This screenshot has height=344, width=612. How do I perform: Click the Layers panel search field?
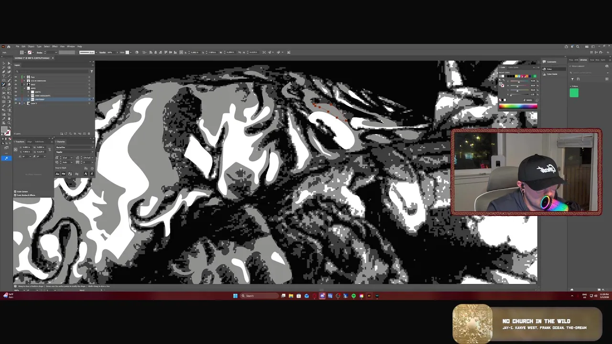coord(52,71)
